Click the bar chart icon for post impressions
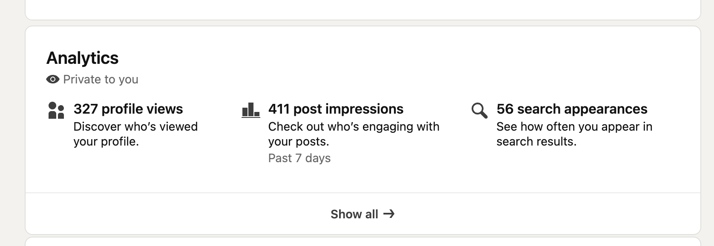Image resolution: width=714 pixels, height=246 pixels. click(250, 110)
